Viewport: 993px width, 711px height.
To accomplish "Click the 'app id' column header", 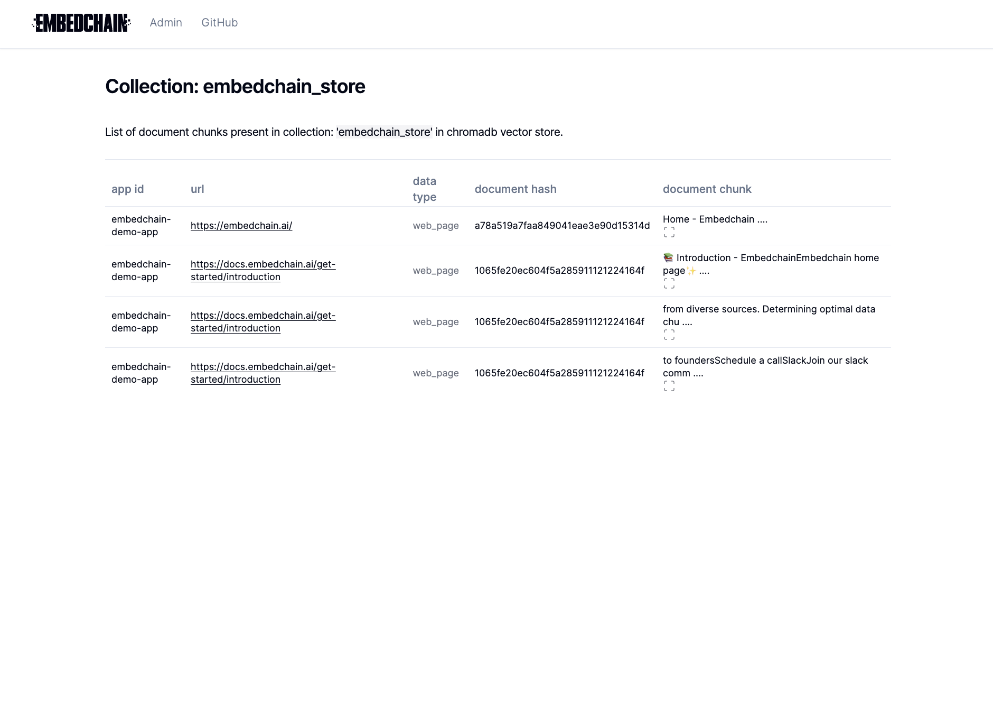I will tap(128, 189).
